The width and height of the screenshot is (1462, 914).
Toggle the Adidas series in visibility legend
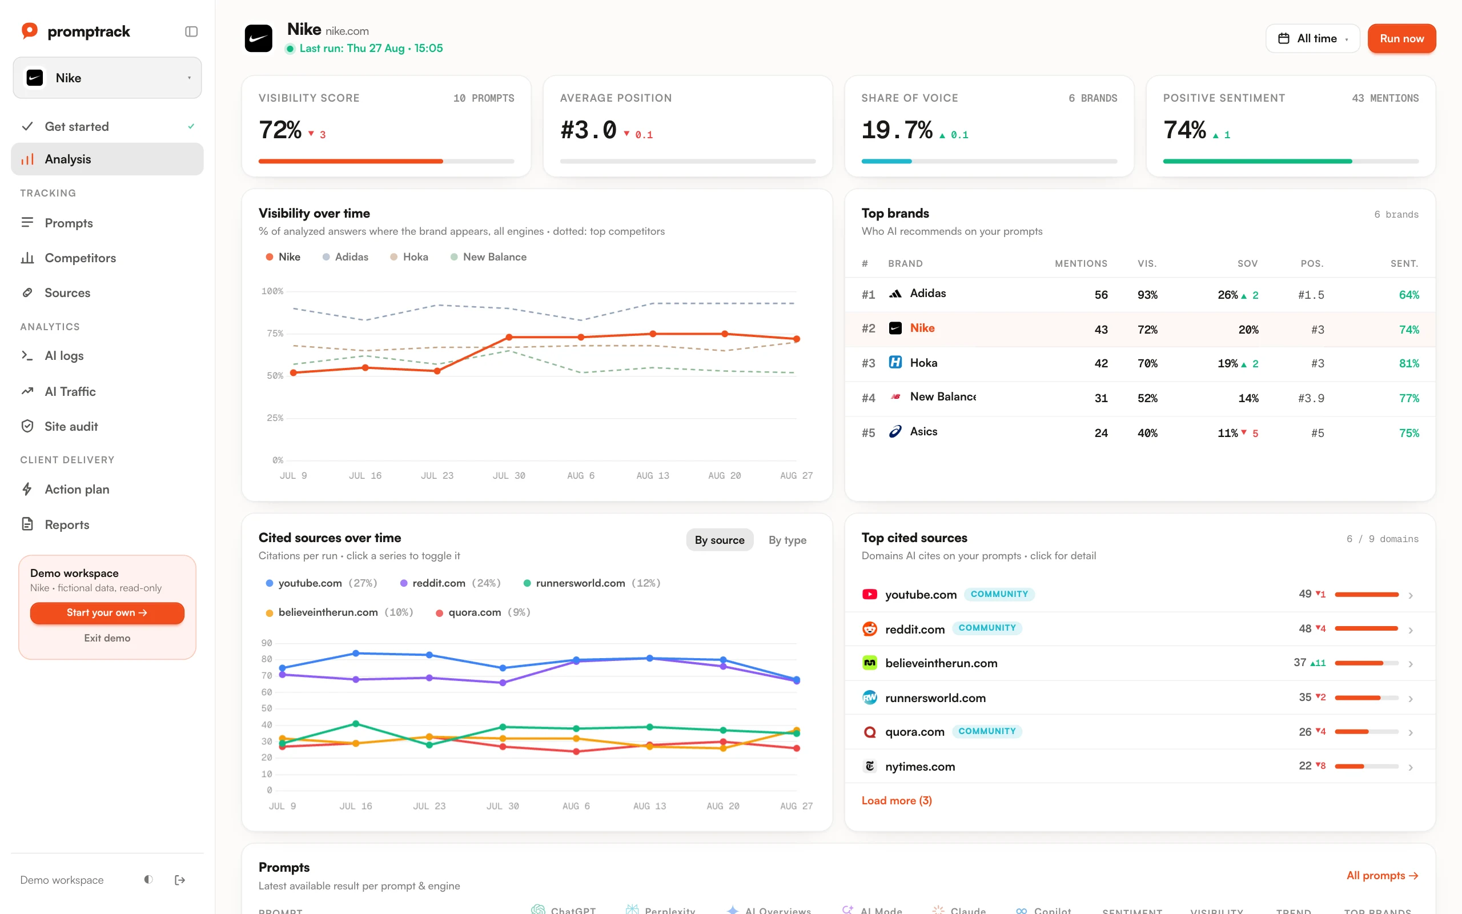[x=345, y=257]
